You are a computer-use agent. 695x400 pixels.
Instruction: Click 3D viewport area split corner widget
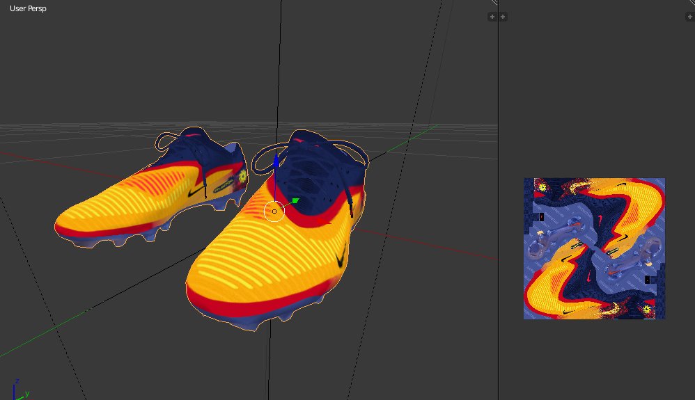(494, 2)
